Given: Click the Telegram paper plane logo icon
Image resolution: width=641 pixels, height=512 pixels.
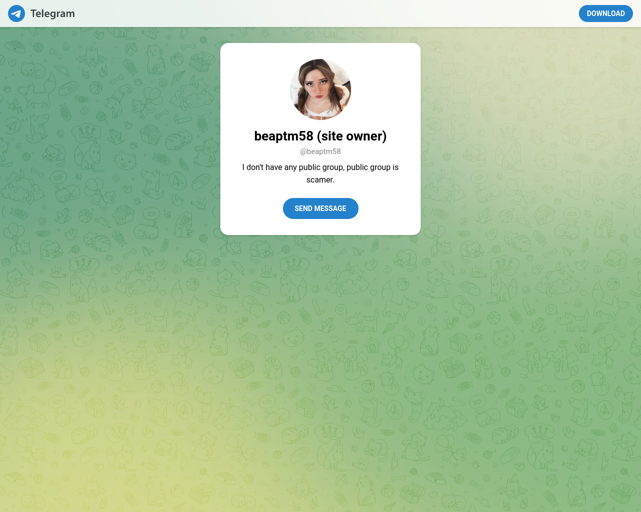Looking at the screenshot, I should [x=17, y=13].
